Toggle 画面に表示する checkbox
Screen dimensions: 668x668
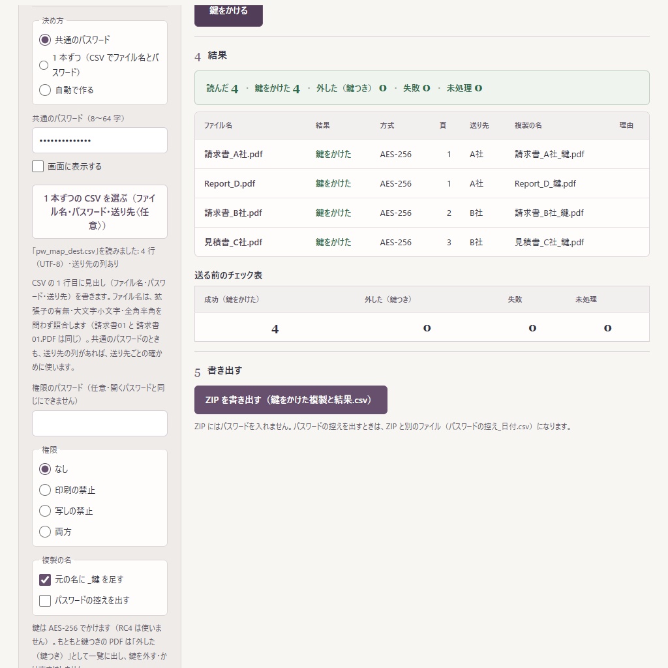point(38,166)
